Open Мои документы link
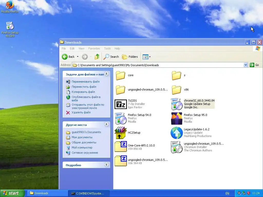 (82, 137)
